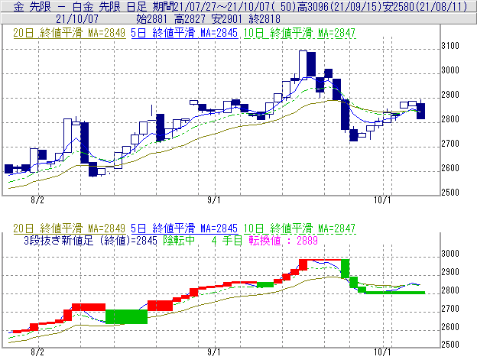Click the 8/2 date label under upper chart
The height and width of the screenshot is (363, 477).
(37, 200)
